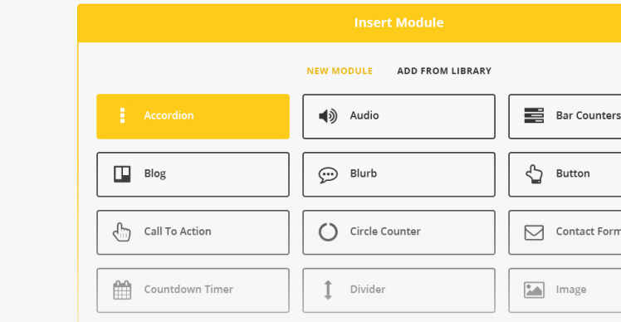The height and width of the screenshot is (322, 621).
Task: Click the Image picture icon
Action: point(534,290)
